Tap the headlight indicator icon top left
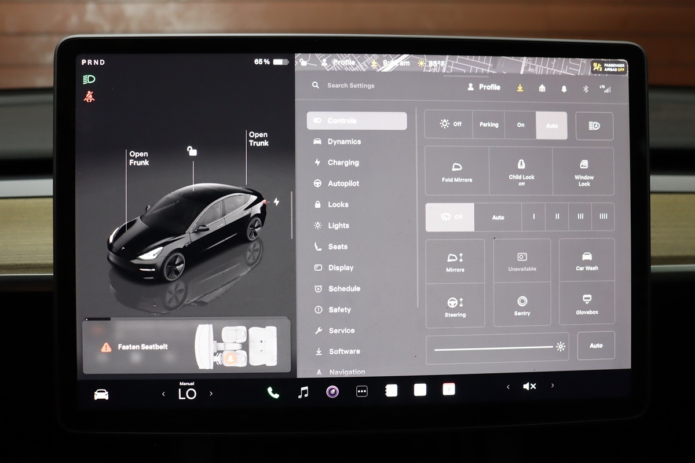The height and width of the screenshot is (463, 695). [x=89, y=79]
